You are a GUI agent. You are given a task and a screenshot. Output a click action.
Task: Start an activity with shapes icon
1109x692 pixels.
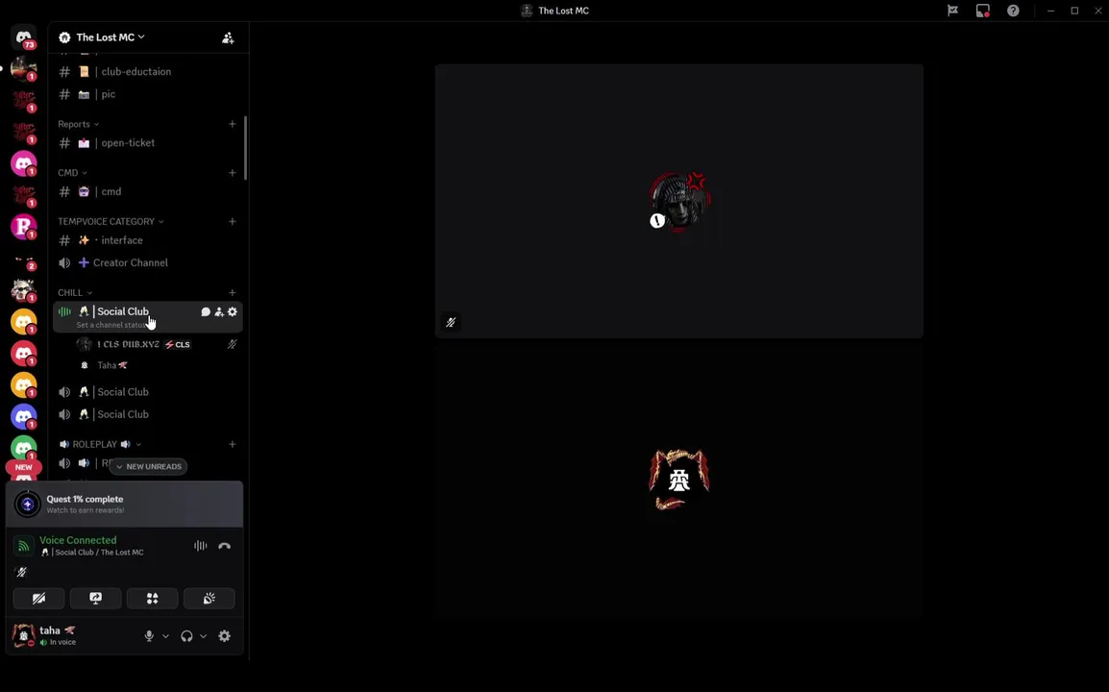pos(152,599)
